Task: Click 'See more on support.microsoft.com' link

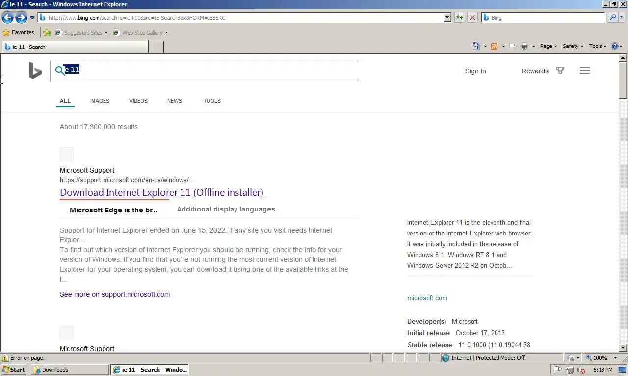Action: click(x=115, y=294)
